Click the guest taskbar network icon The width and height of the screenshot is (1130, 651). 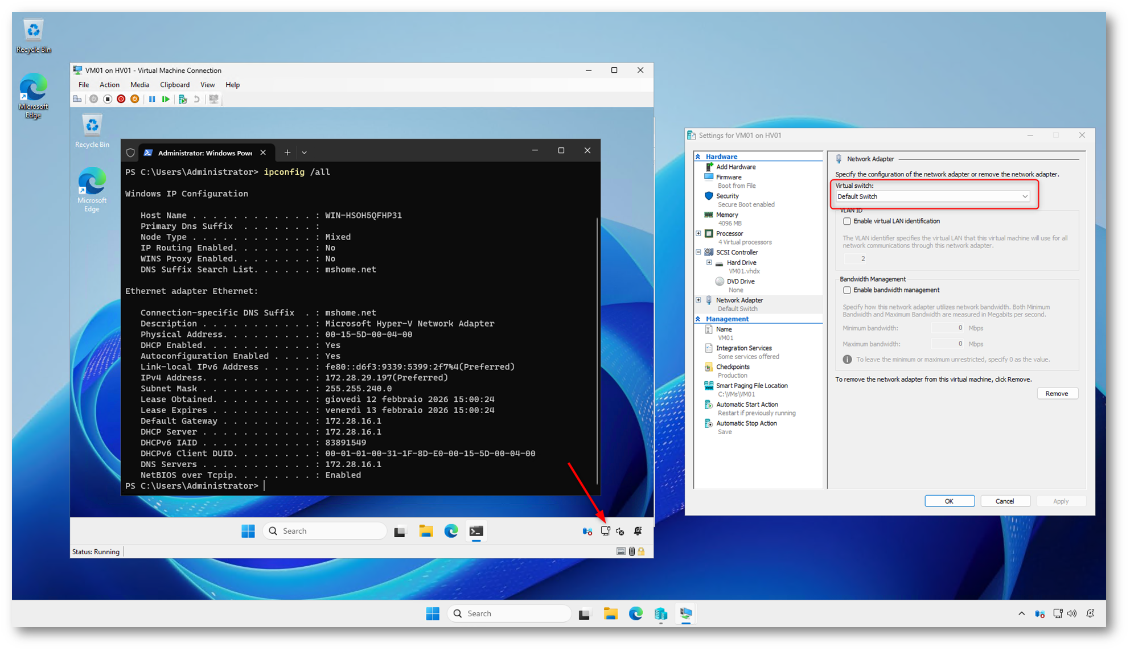pyautogui.click(x=605, y=531)
